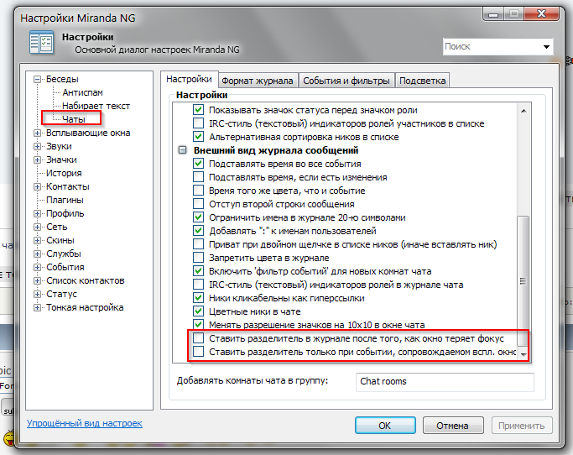This screenshot has width=573, height=455.
Task: Uncheck Включить 'фильтр событий' для новых комнат
Action: click(199, 271)
